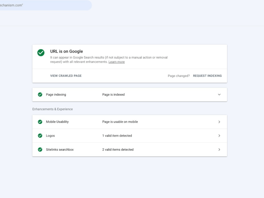
Task: Select the 'URL is on Google' heading
Action: (x=67, y=51)
